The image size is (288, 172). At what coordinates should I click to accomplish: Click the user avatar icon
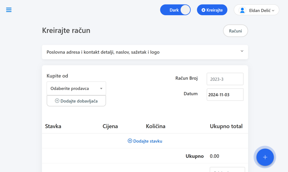(242, 10)
